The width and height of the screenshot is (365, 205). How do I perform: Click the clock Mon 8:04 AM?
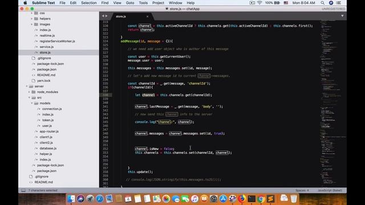pos(303,3)
